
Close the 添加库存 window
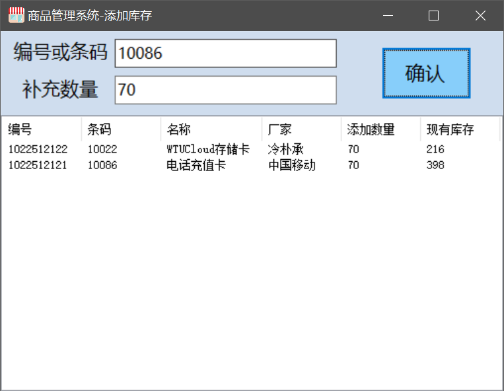[x=480, y=15]
